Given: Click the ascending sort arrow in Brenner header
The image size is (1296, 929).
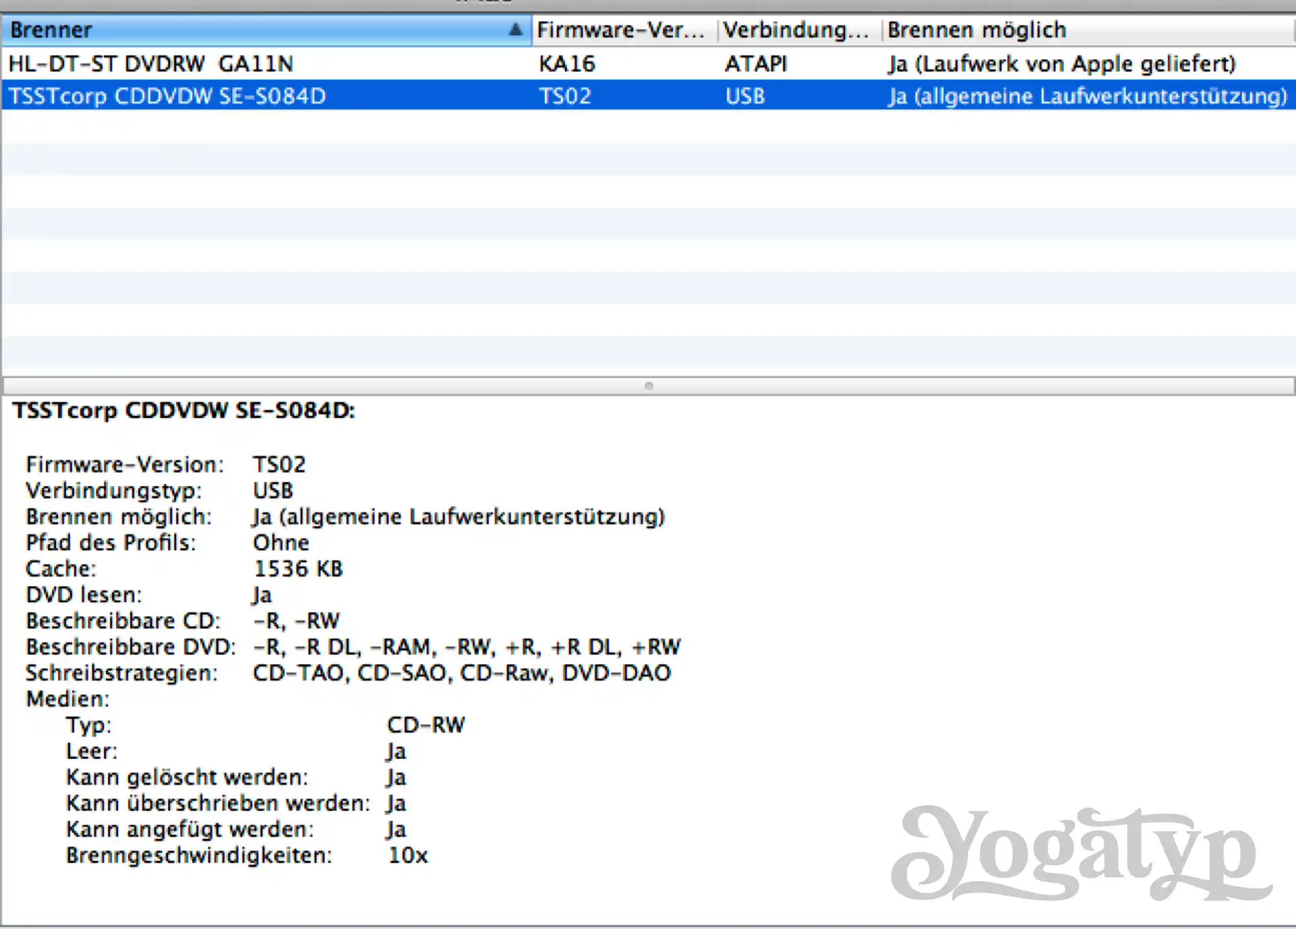Looking at the screenshot, I should click(516, 29).
